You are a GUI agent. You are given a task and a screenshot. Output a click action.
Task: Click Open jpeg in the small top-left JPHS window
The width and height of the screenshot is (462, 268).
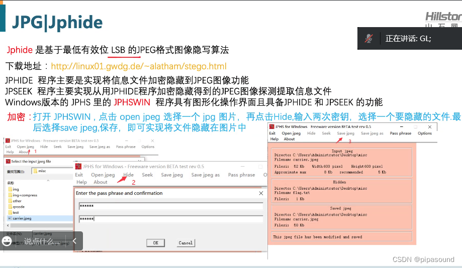click(x=25, y=147)
